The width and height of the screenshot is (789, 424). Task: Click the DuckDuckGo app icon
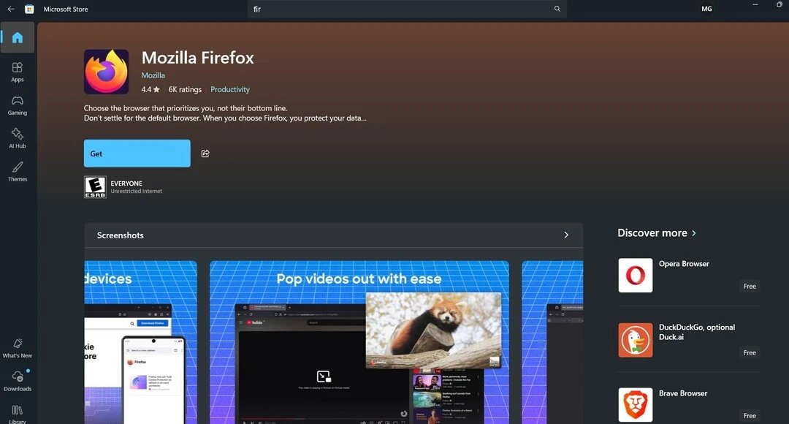click(x=636, y=341)
